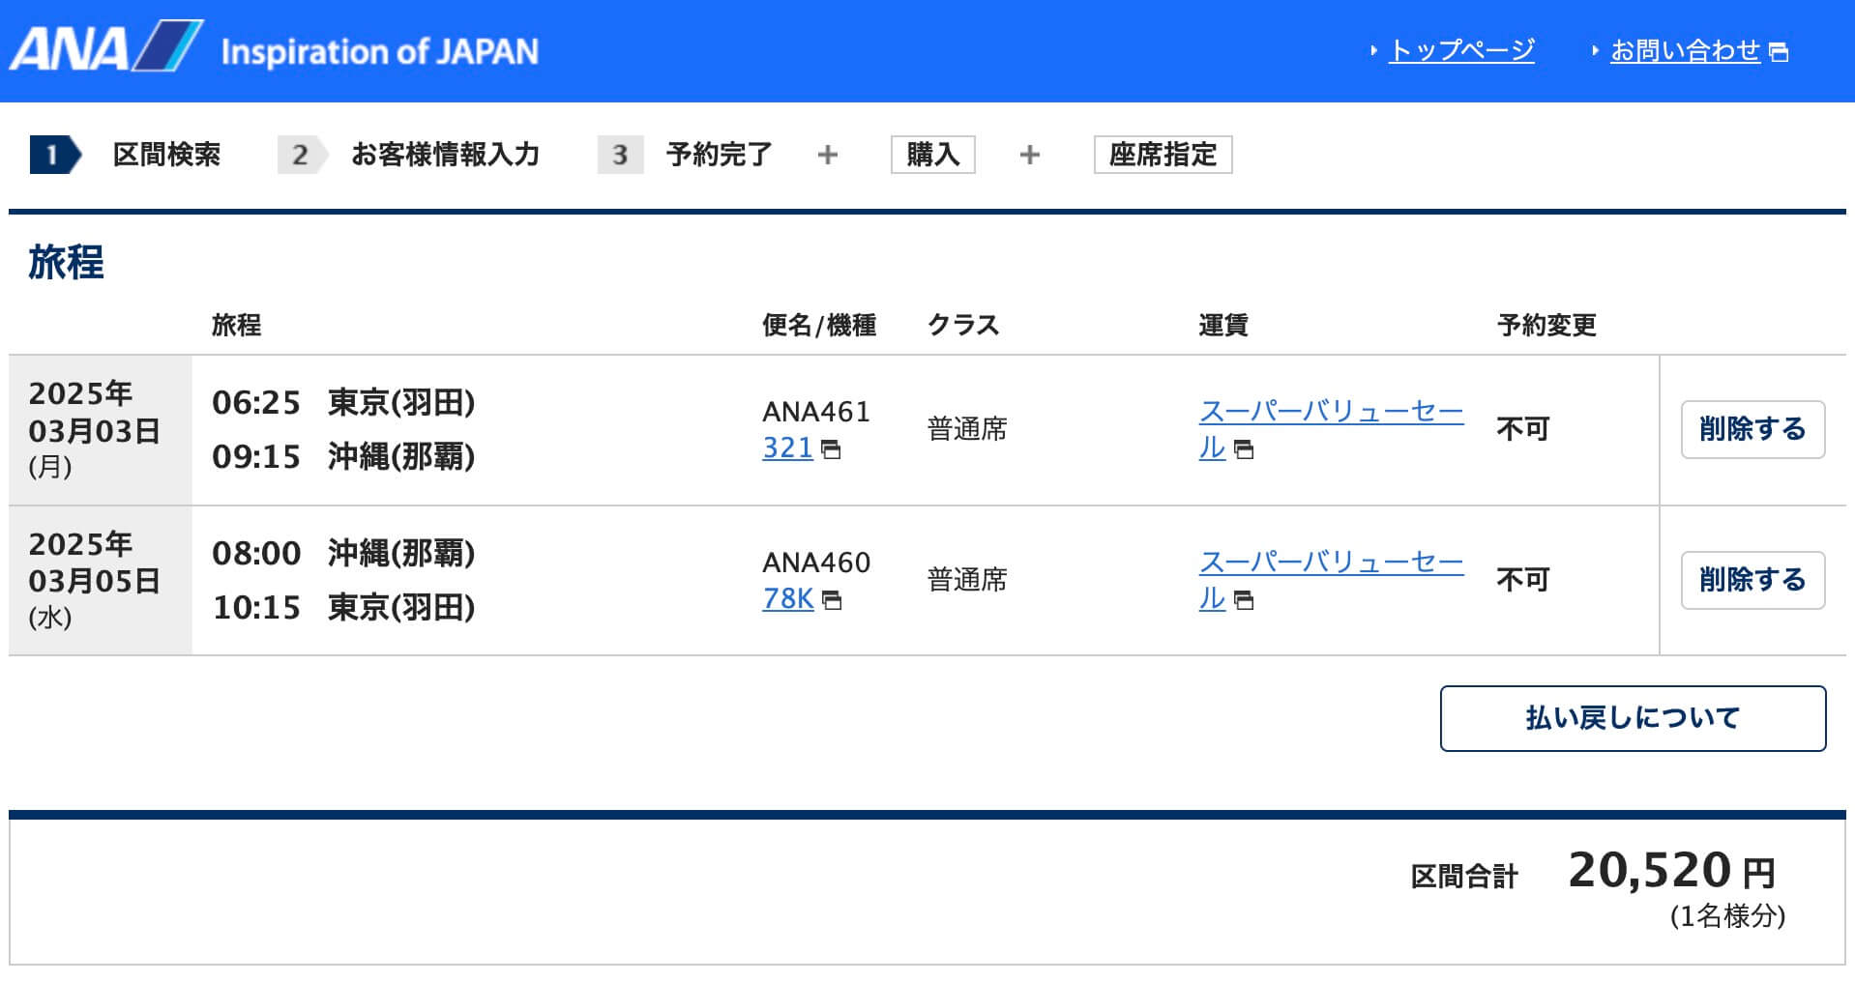The width and height of the screenshot is (1855, 982).
Task: Open aircraft type 321 link
Action: coord(787,448)
